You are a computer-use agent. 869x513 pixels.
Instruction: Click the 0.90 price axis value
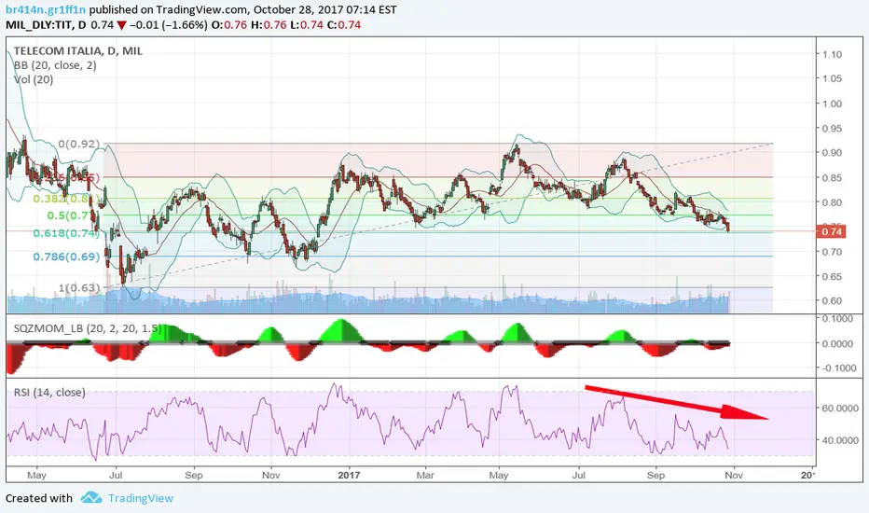pyautogui.click(x=832, y=153)
